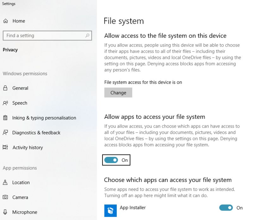Click Home navigation link
Image resolution: width=253 pixels, height=220 pixels.
tap(19, 21)
